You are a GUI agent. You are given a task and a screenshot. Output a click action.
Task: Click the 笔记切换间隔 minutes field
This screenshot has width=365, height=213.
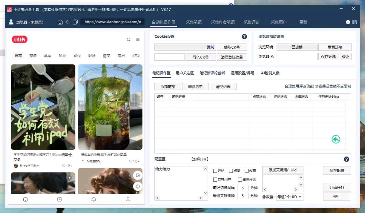[x=243, y=188]
